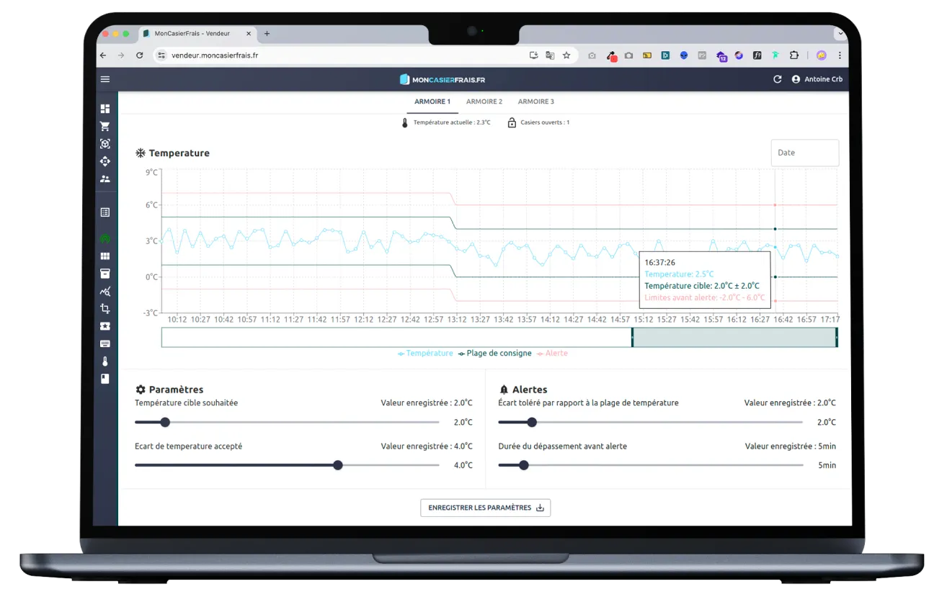947x607 pixels.
Task: Click the four-arrows move icon in sidebar
Action: tap(105, 161)
